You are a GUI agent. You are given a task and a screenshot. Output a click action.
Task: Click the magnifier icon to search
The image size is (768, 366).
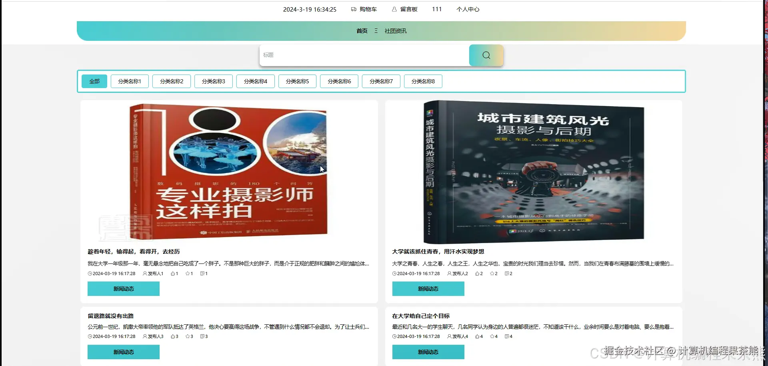pos(486,55)
